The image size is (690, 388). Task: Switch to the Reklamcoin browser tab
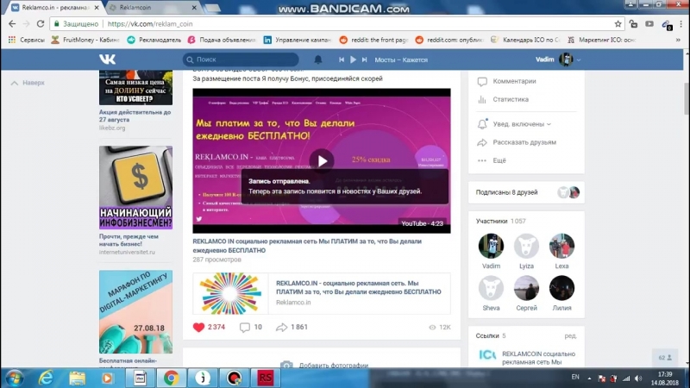click(152, 8)
